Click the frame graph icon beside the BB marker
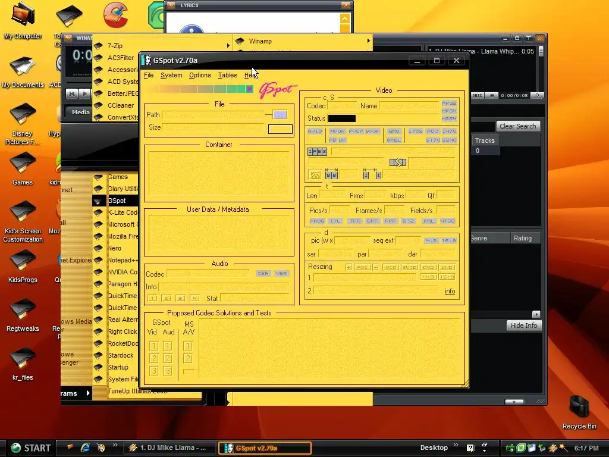 tap(315, 176)
